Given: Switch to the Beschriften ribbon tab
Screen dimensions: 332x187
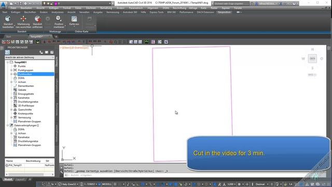Looking at the screenshot, I should [x=30, y=12].
